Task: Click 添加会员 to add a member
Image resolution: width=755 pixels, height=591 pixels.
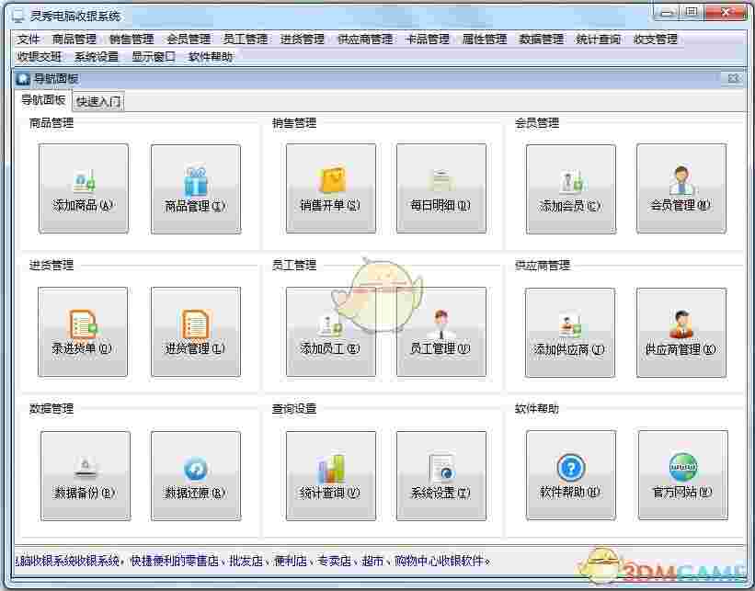Action: [570, 188]
